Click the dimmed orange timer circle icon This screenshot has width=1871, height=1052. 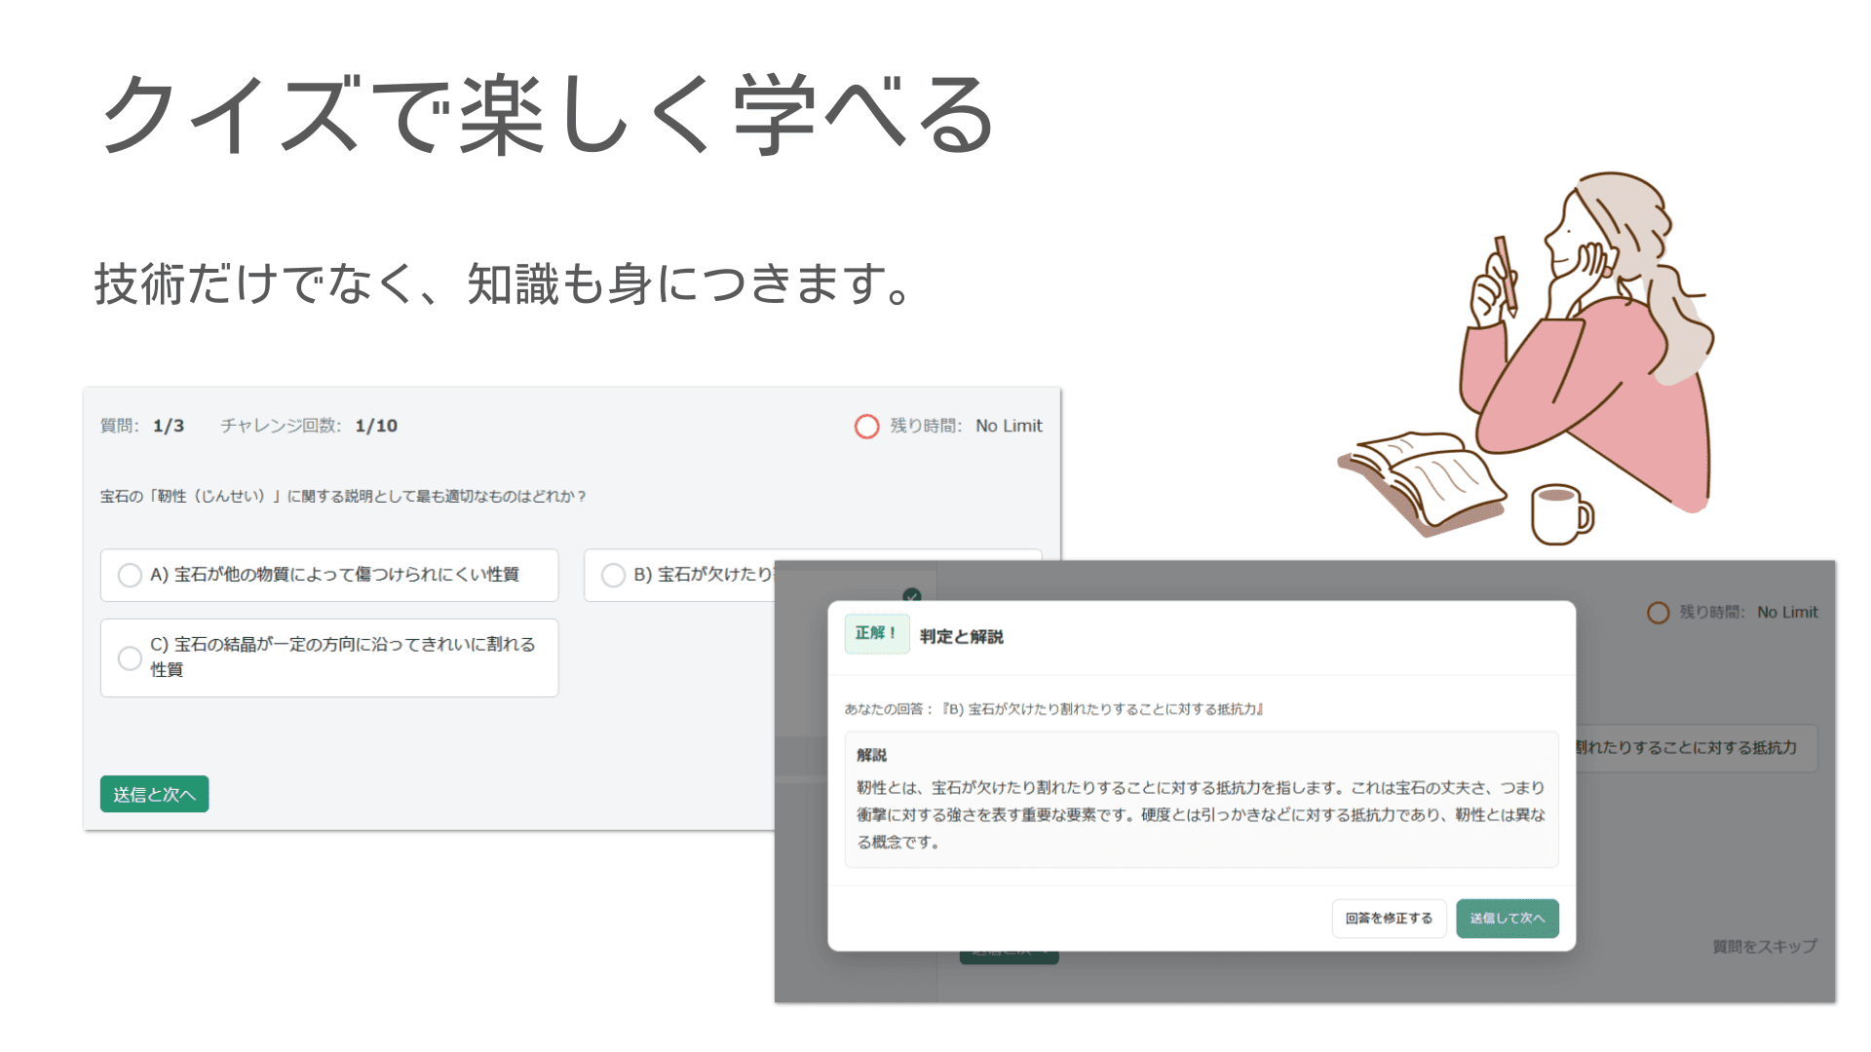click(x=1658, y=613)
